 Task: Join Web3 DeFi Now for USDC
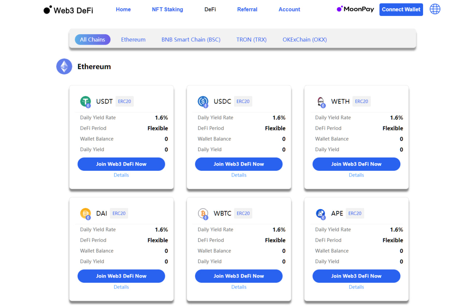point(239,164)
